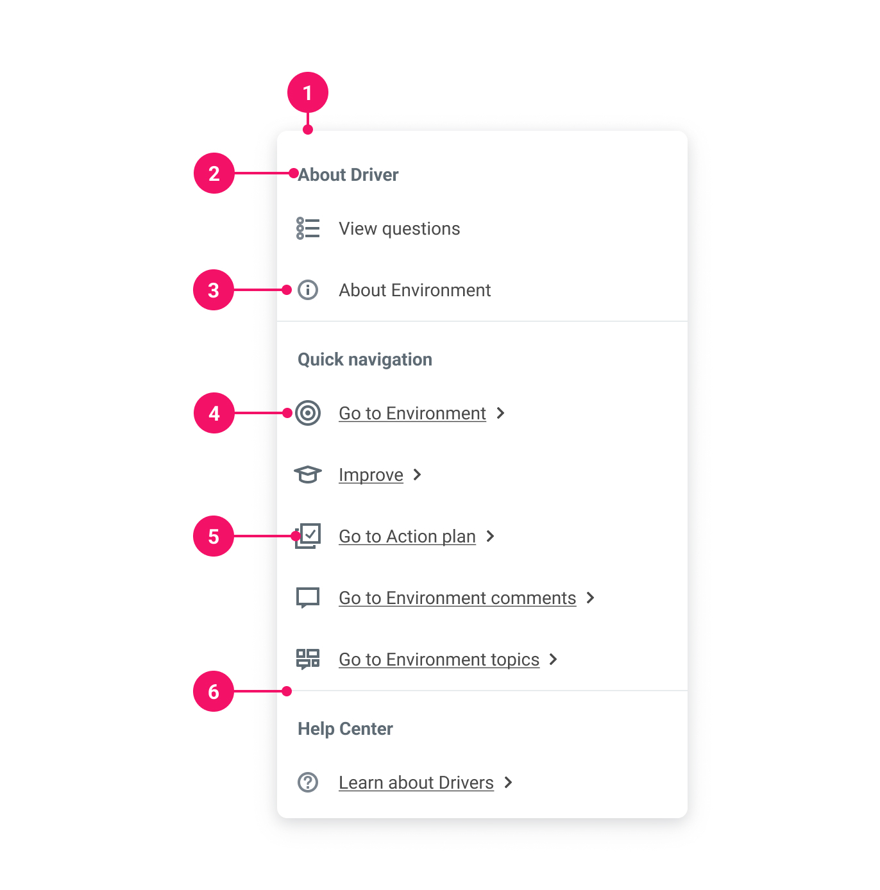Click the Environment topics grid icon
The image size is (880, 890).
pos(308,659)
